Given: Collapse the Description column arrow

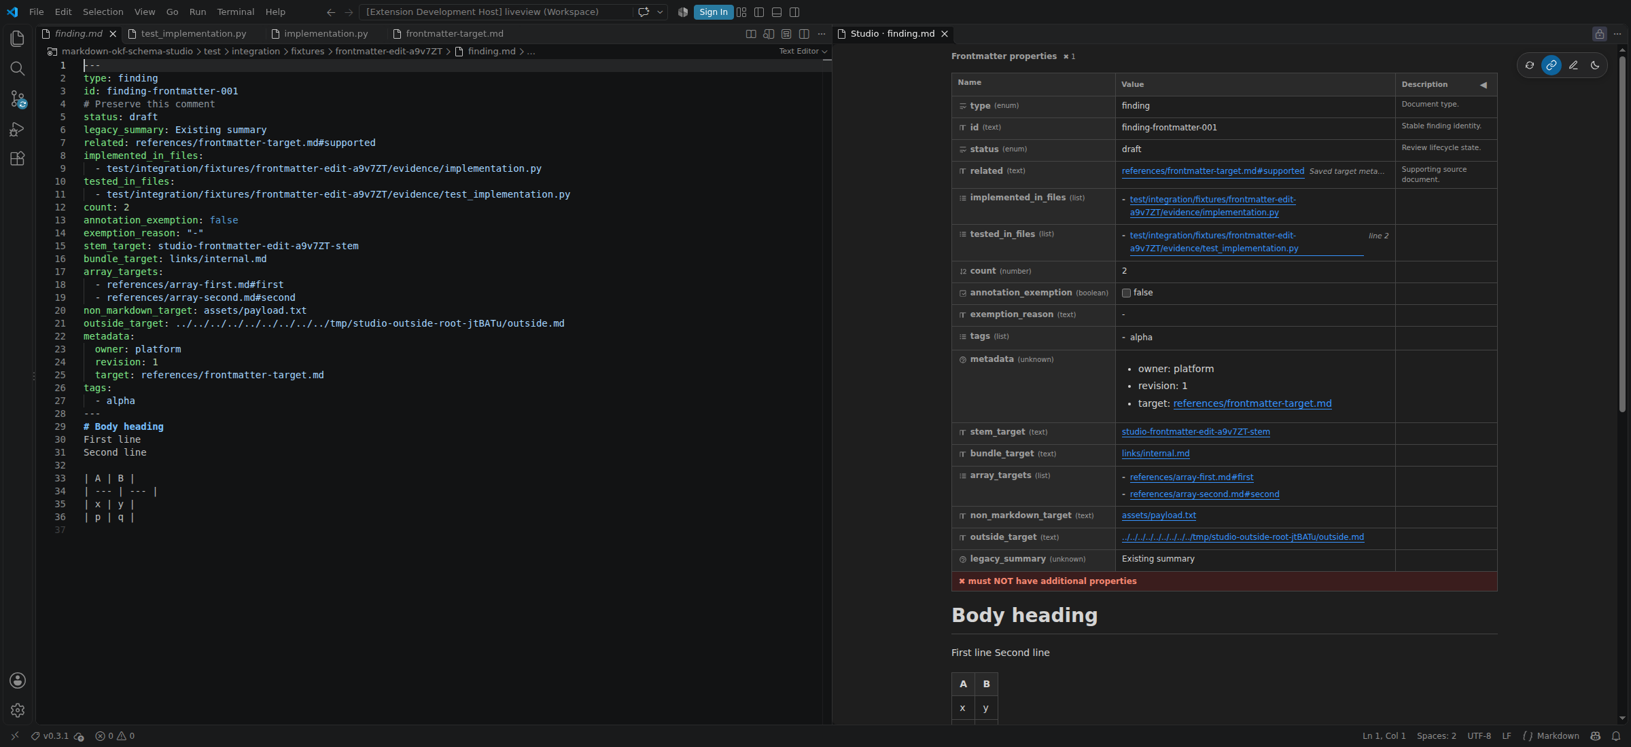Looking at the screenshot, I should 1484,85.
